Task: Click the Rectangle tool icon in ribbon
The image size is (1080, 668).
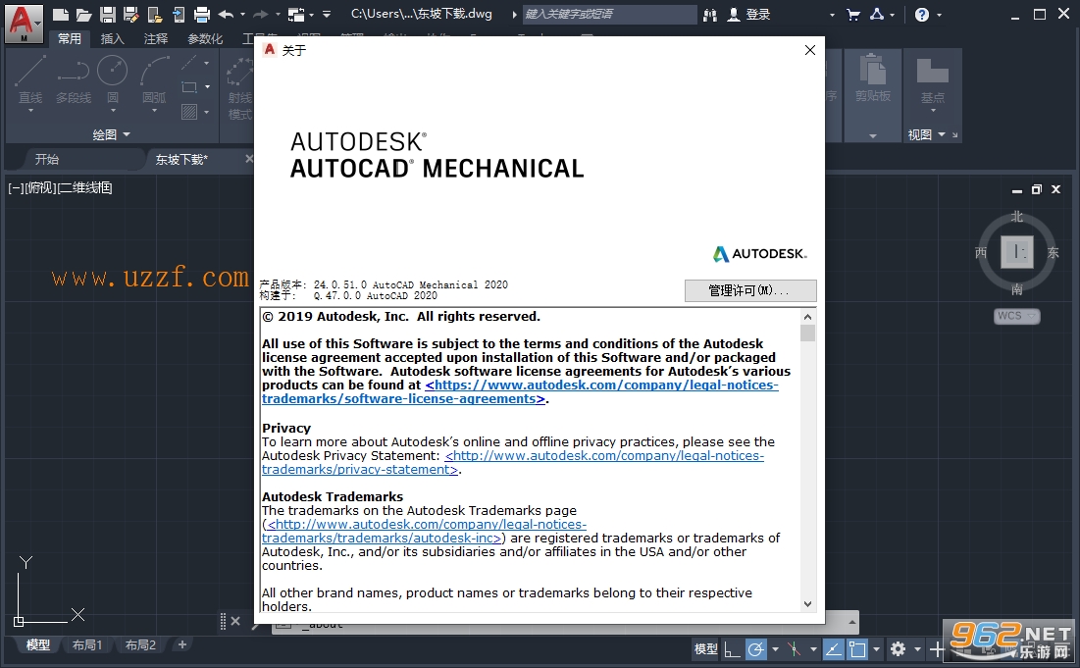Action: point(189,87)
